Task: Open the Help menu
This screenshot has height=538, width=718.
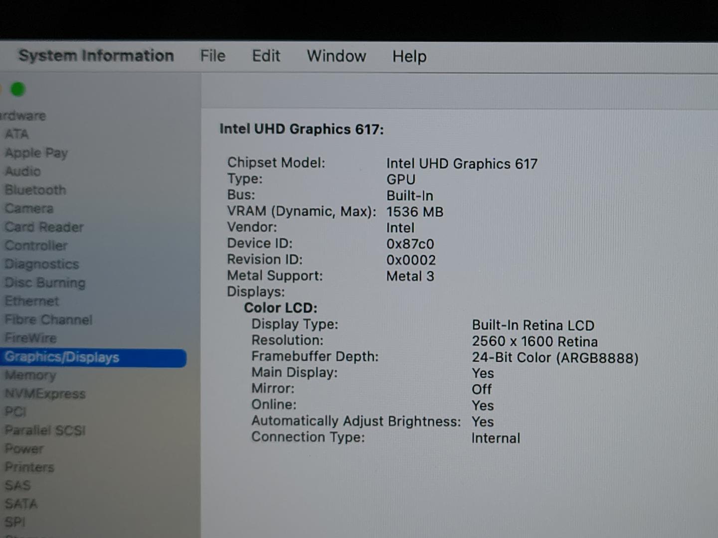Action: [409, 56]
